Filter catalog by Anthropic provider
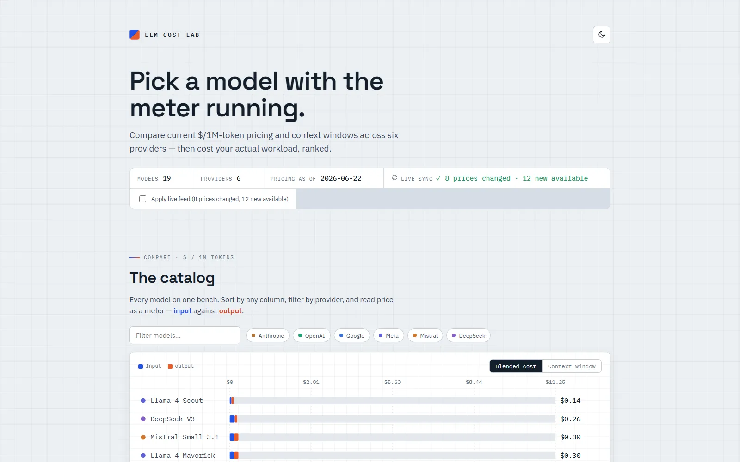 (x=268, y=336)
